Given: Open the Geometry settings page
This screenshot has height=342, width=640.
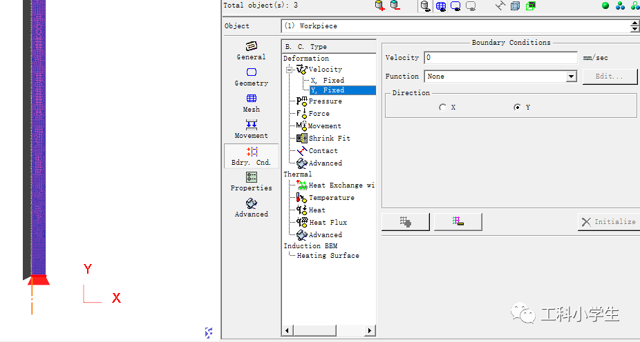Looking at the screenshot, I should (252, 77).
